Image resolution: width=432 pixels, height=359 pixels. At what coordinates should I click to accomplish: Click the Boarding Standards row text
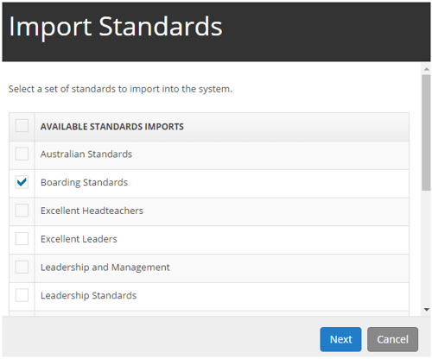[84, 182]
